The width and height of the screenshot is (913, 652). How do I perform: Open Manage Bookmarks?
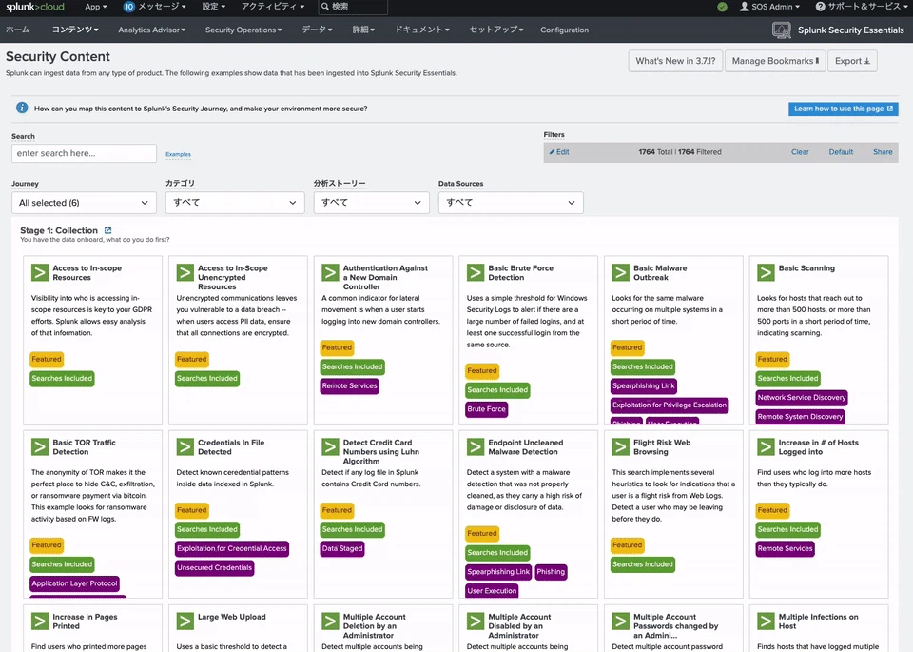775,61
